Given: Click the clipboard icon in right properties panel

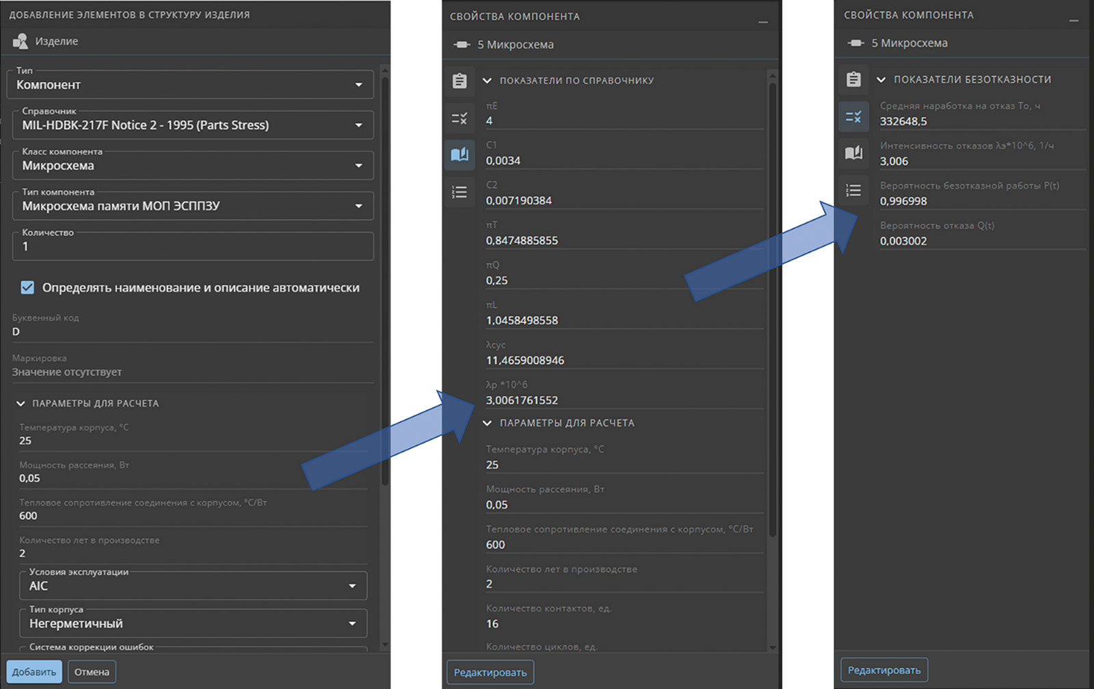Looking at the screenshot, I should 853,79.
